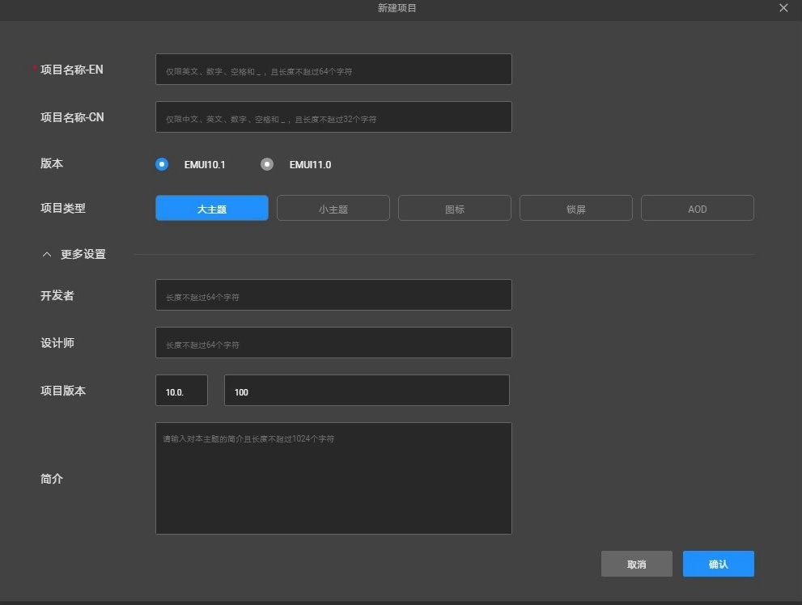This screenshot has height=605, width=802.
Task: Click the 更多设置 label to toggle settings
Action: point(82,253)
